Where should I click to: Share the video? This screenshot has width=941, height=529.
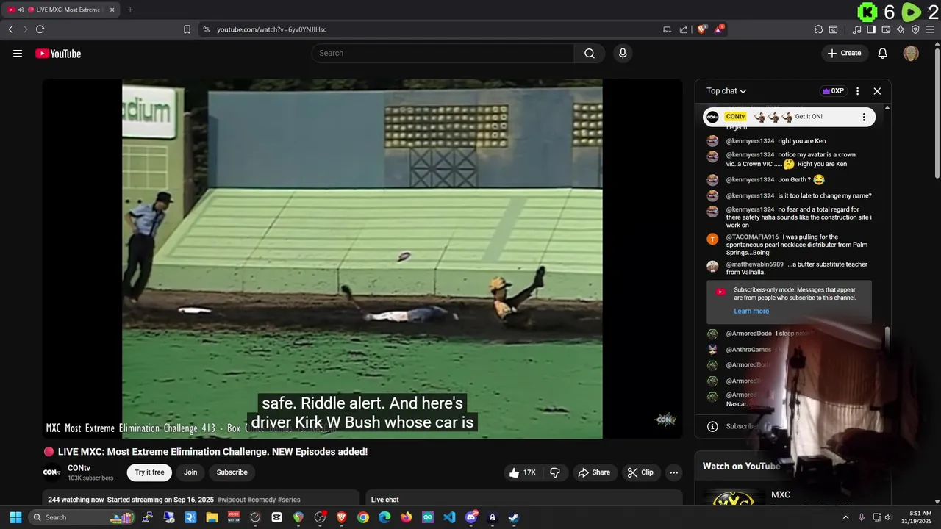pos(594,472)
